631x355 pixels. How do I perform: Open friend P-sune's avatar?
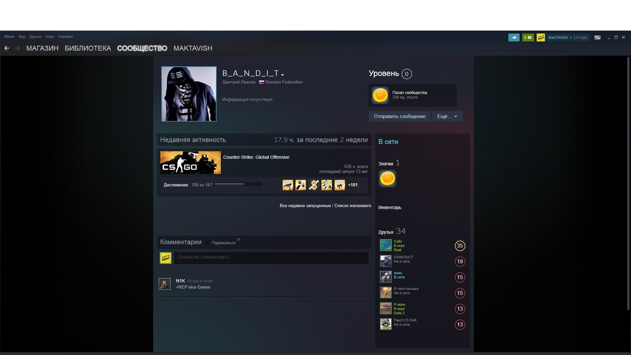[386, 308]
